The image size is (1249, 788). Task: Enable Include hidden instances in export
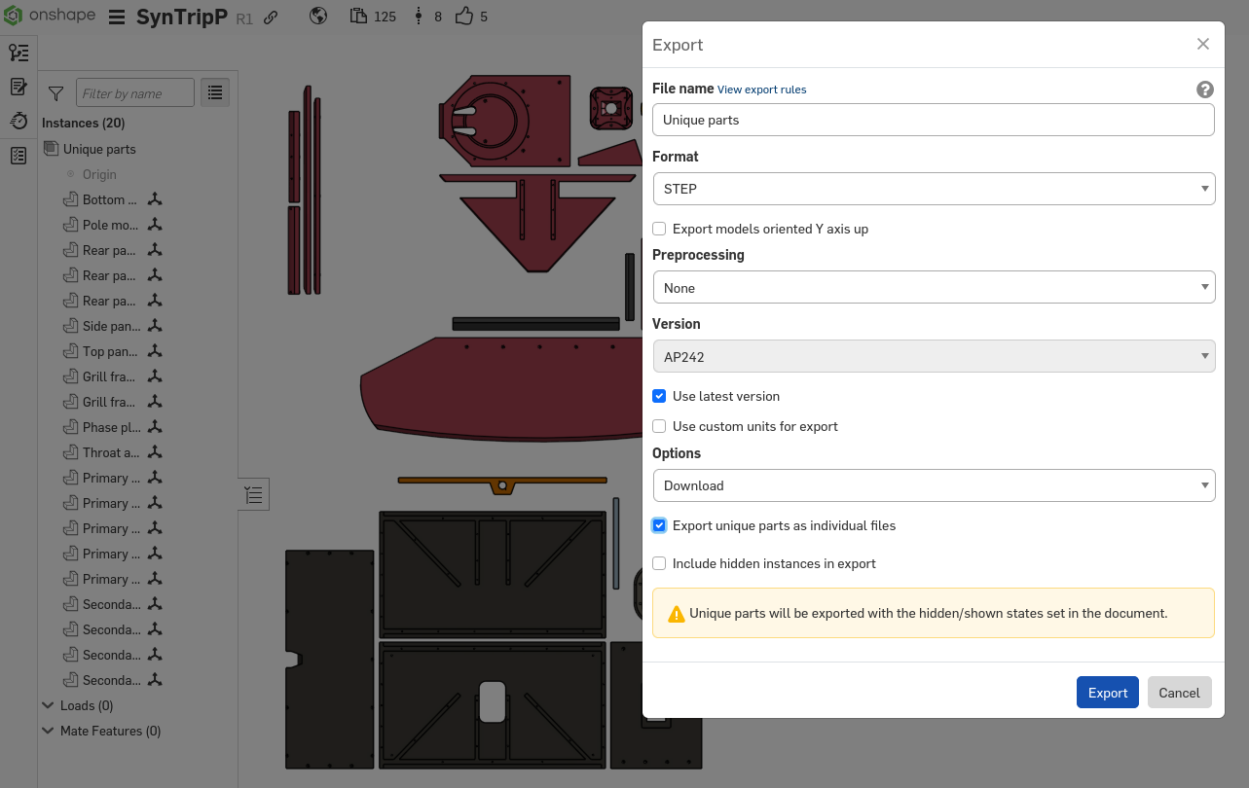point(660,563)
